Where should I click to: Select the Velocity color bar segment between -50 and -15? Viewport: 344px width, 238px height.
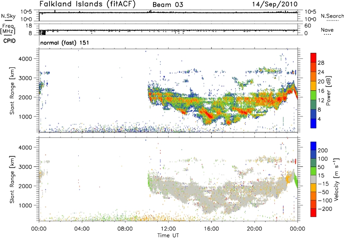(x=313, y=188)
